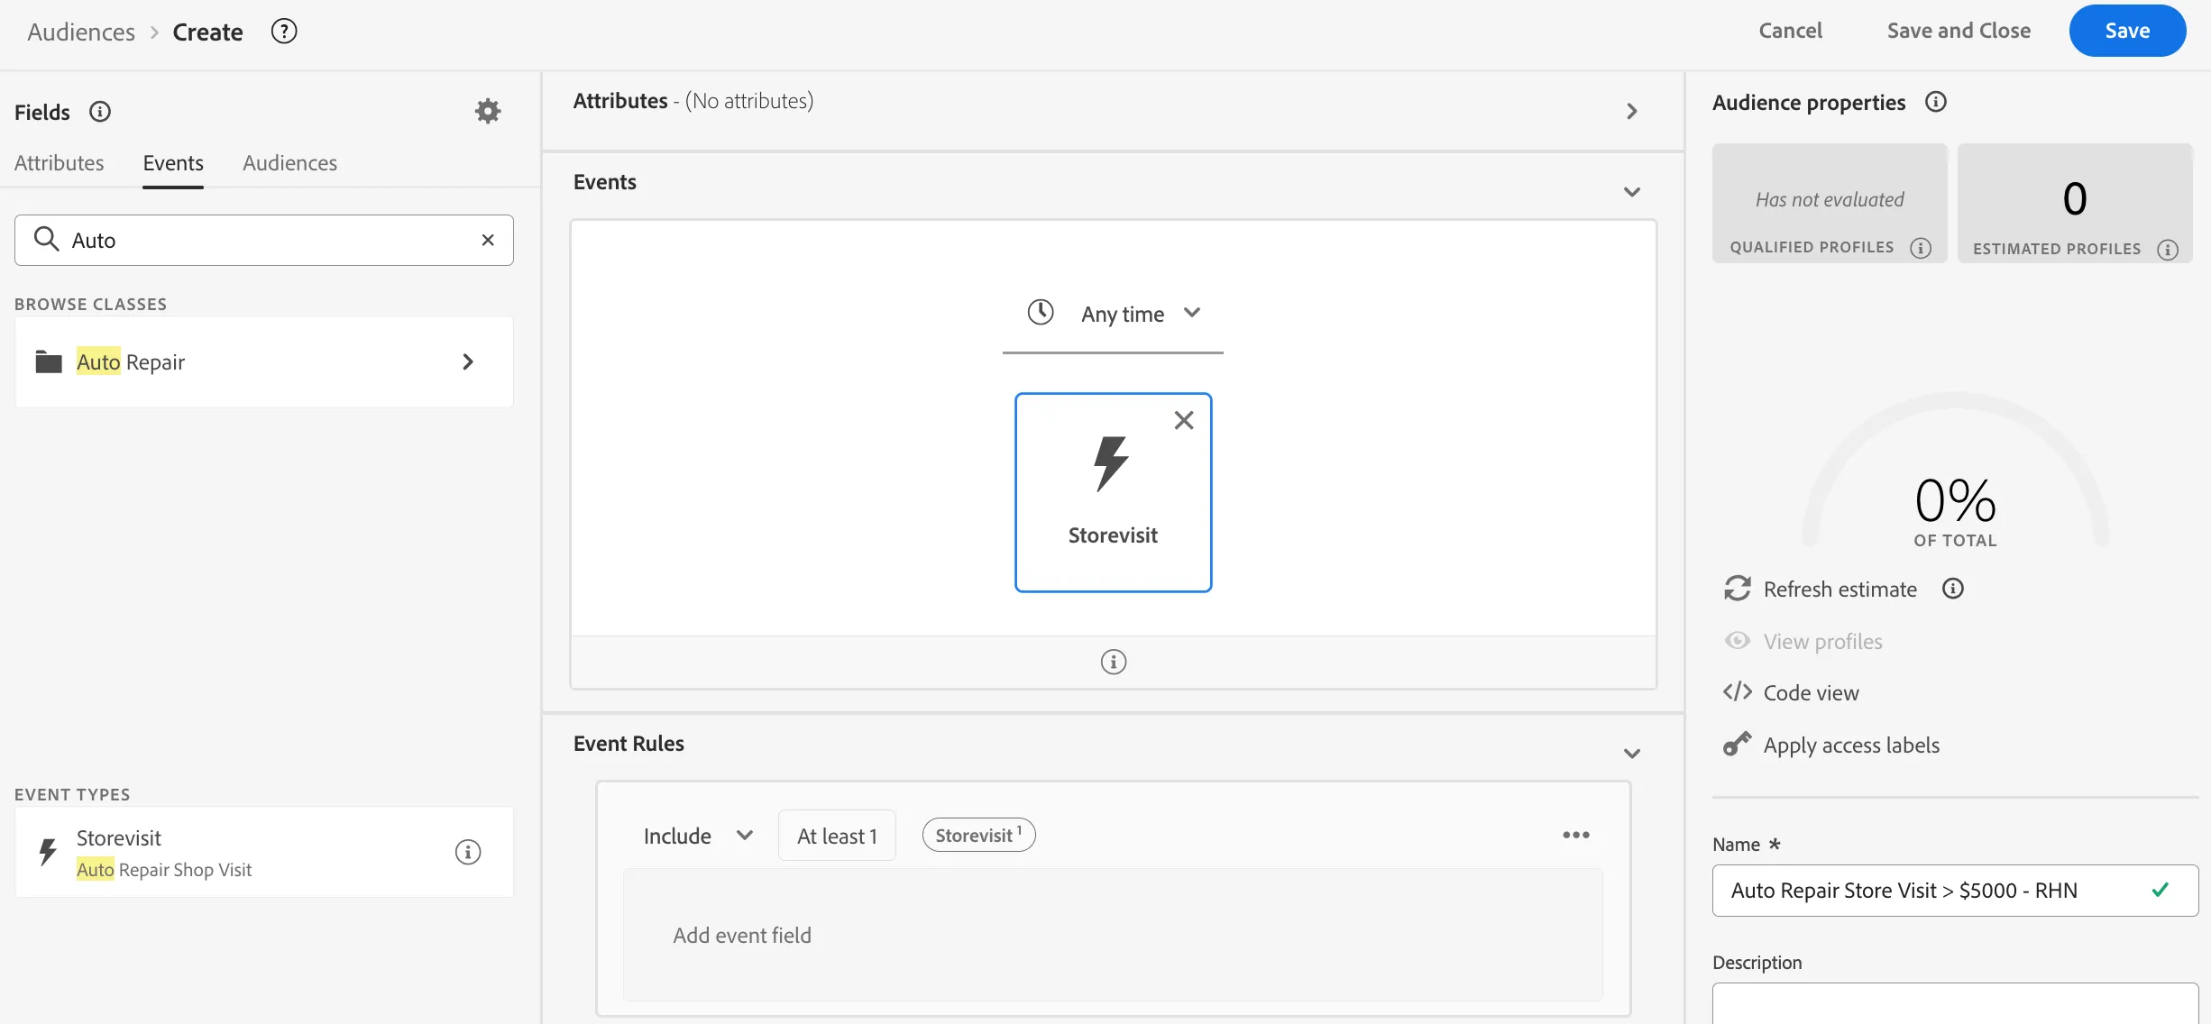
Task: Click info icon below the events canvas
Action: 1114,662
